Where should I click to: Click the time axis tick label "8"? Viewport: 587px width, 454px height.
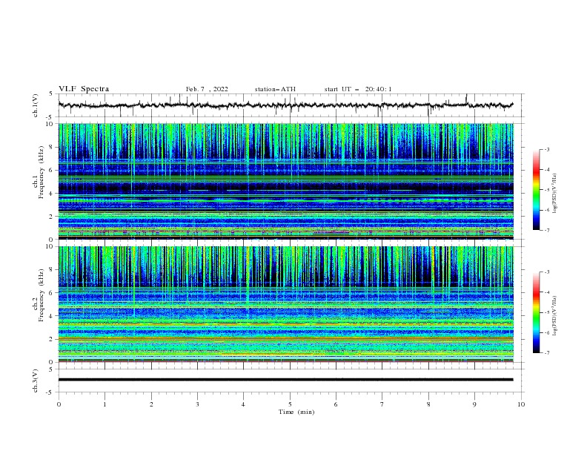428,404
